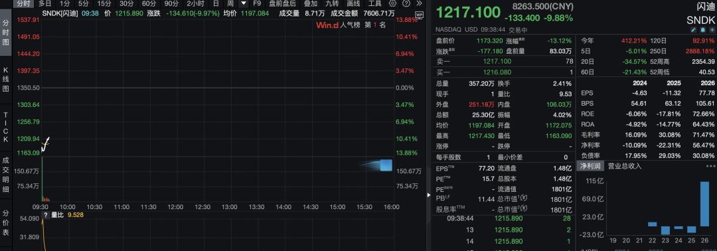The width and height of the screenshot is (717, 251).
Task: Click the 叠加 overlay button
Action: click(311, 3)
